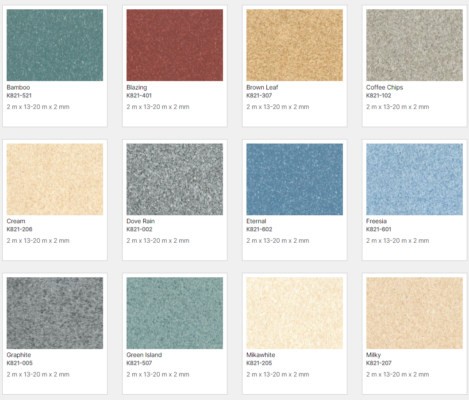The height and width of the screenshot is (400, 469).
Task: Click the dimensions text under Bamboo
Action: point(38,107)
